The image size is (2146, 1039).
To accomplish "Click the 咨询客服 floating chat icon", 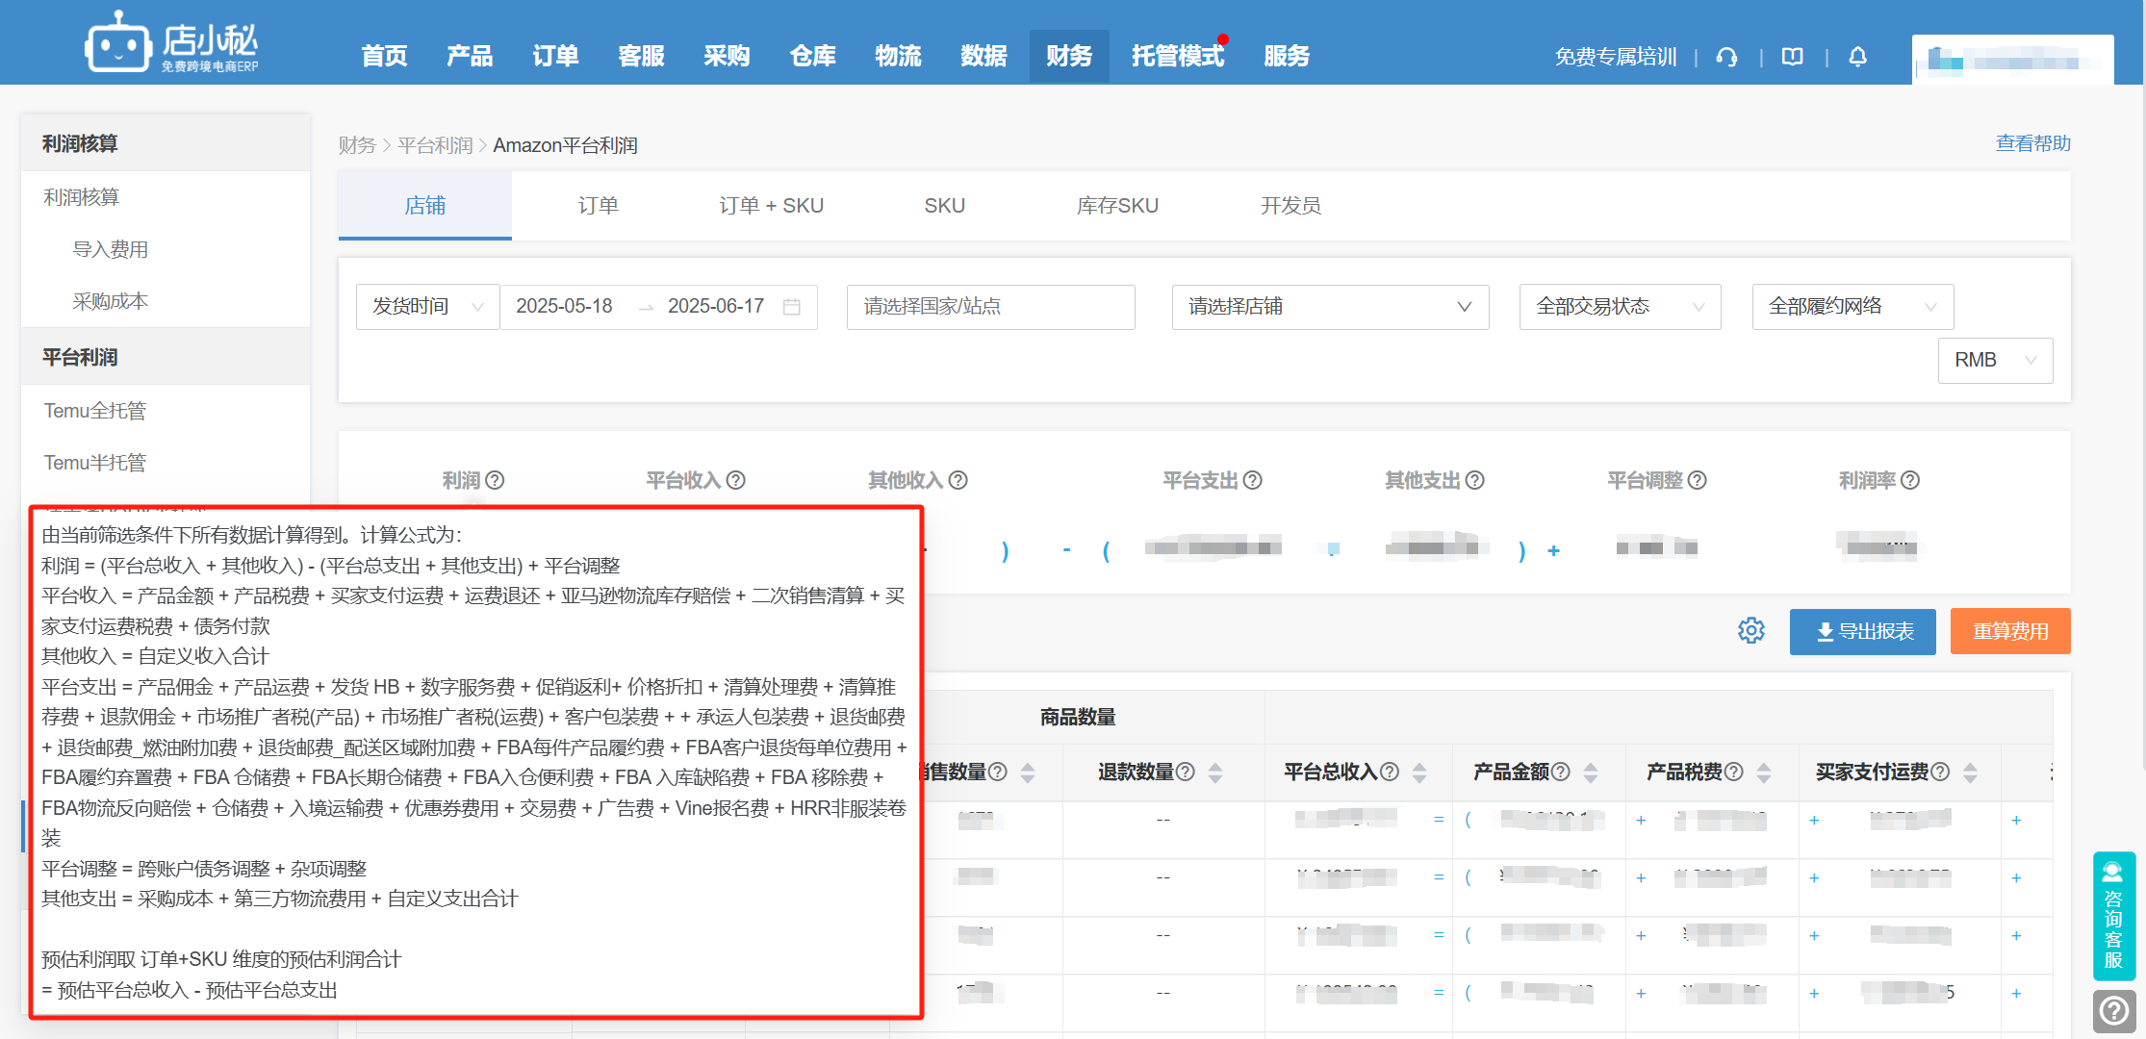I will coord(2113,915).
